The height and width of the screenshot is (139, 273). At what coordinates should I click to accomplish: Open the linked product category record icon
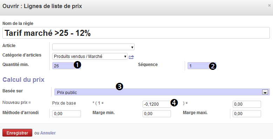(131, 57)
